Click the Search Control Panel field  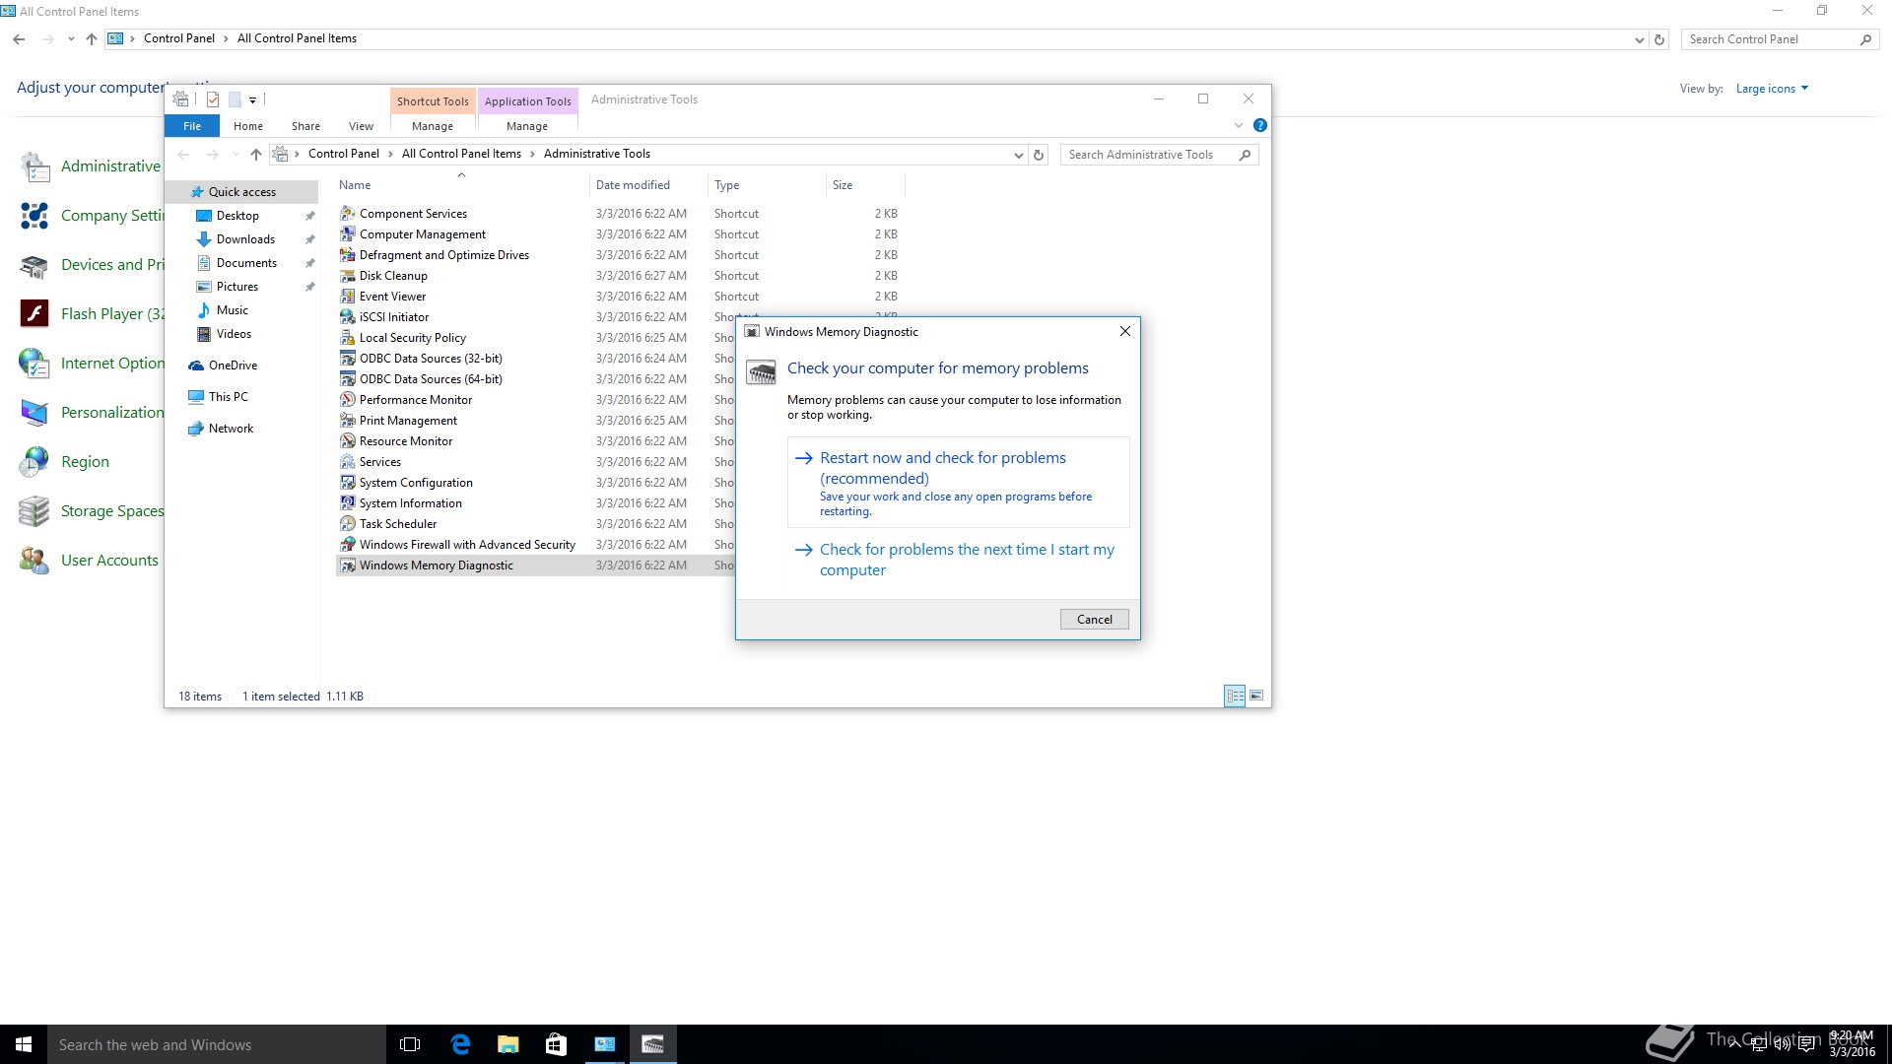pyautogui.click(x=1771, y=39)
